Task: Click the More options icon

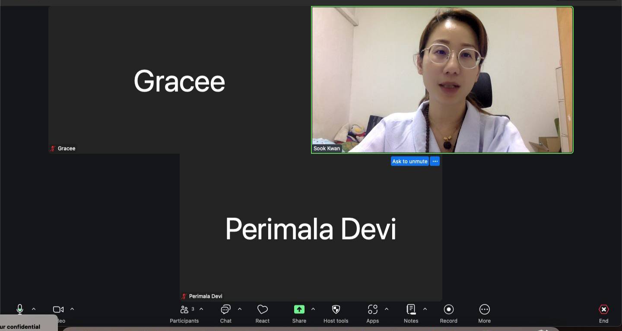Action: click(x=484, y=310)
